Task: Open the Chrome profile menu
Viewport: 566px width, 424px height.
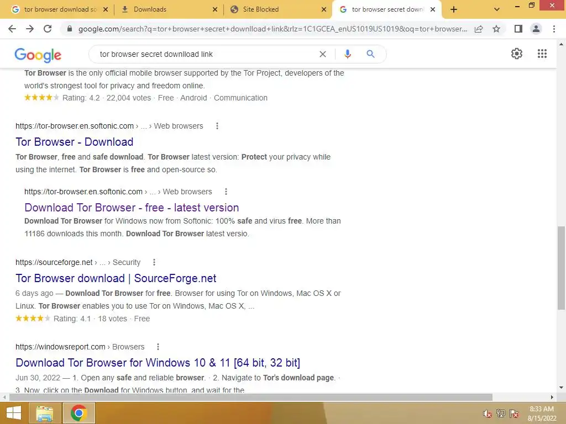Action: 536,29
